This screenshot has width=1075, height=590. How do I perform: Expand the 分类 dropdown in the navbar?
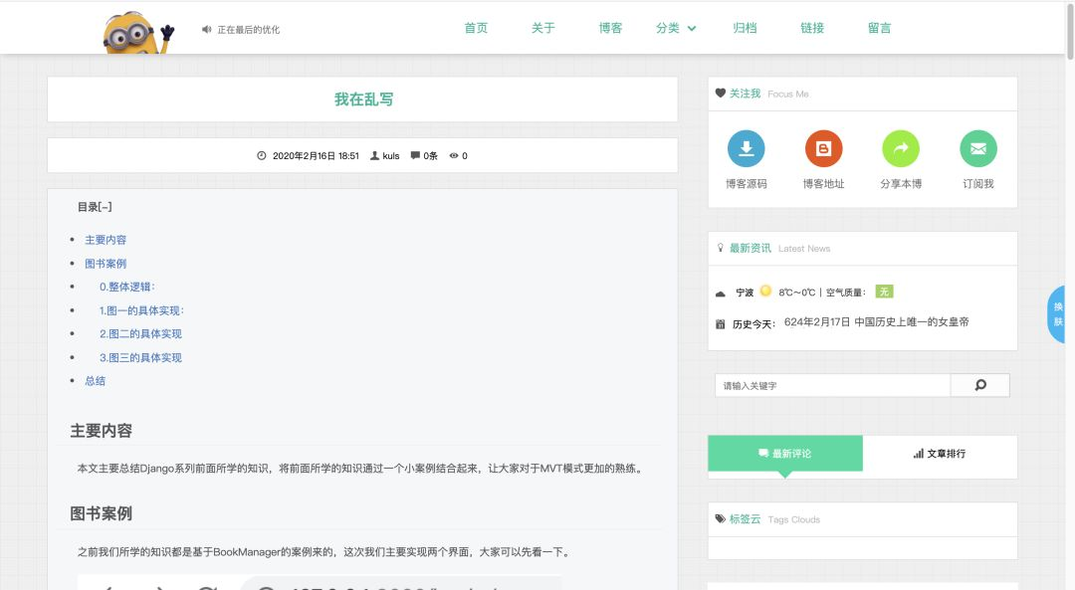click(x=677, y=28)
